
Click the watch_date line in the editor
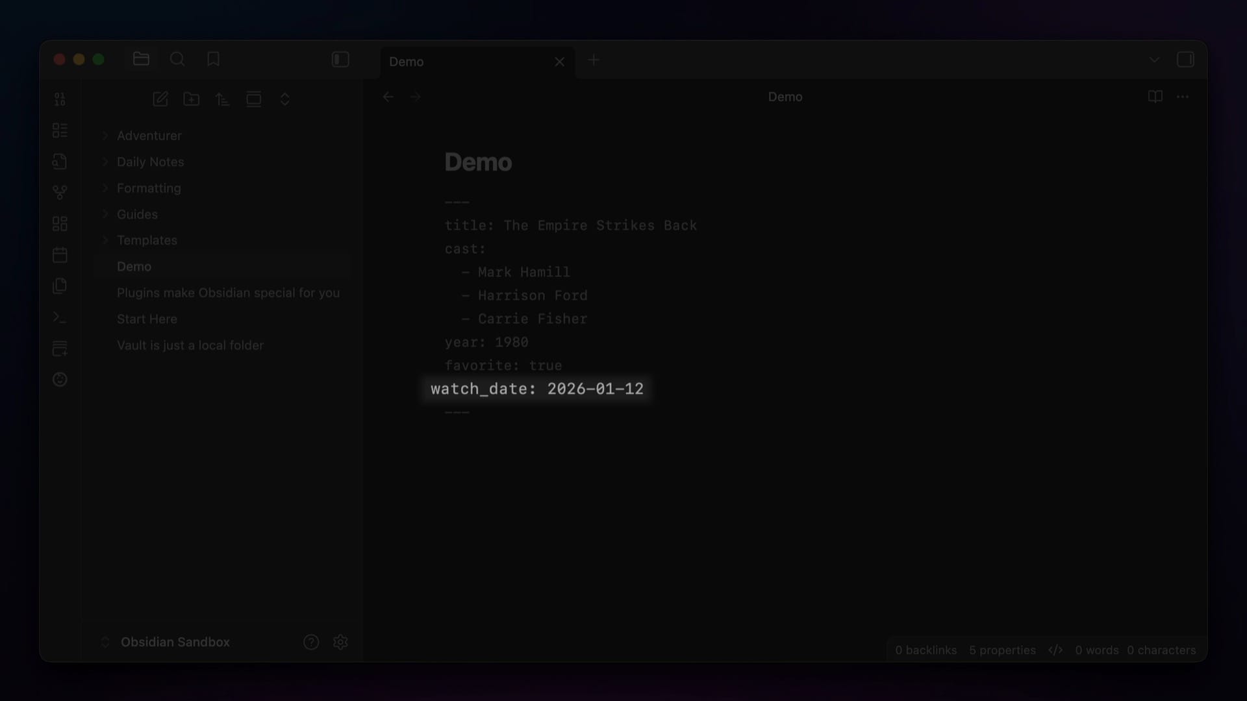pos(536,389)
